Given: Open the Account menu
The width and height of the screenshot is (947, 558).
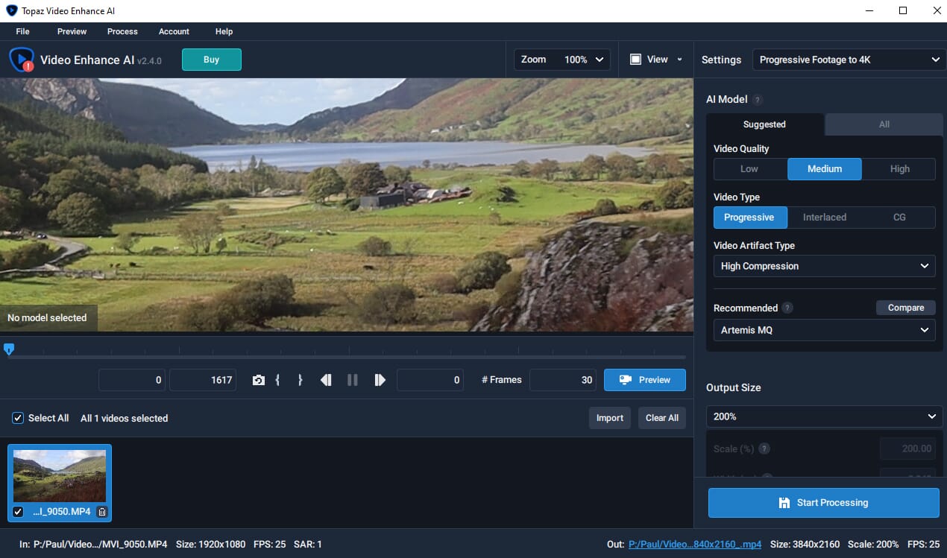Looking at the screenshot, I should click(174, 31).
